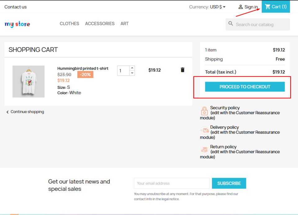The height and width of the screenshot is (215, 298).
Task: Click the search magnifier icon
Action: pyautogui.click(x=231, y=24)
